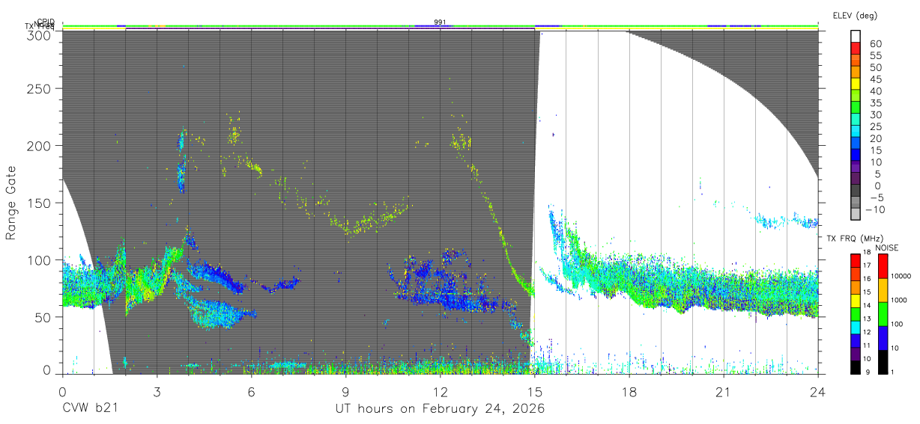Click the "TX FRQ (MHz)" legend title

coord(855,239)
